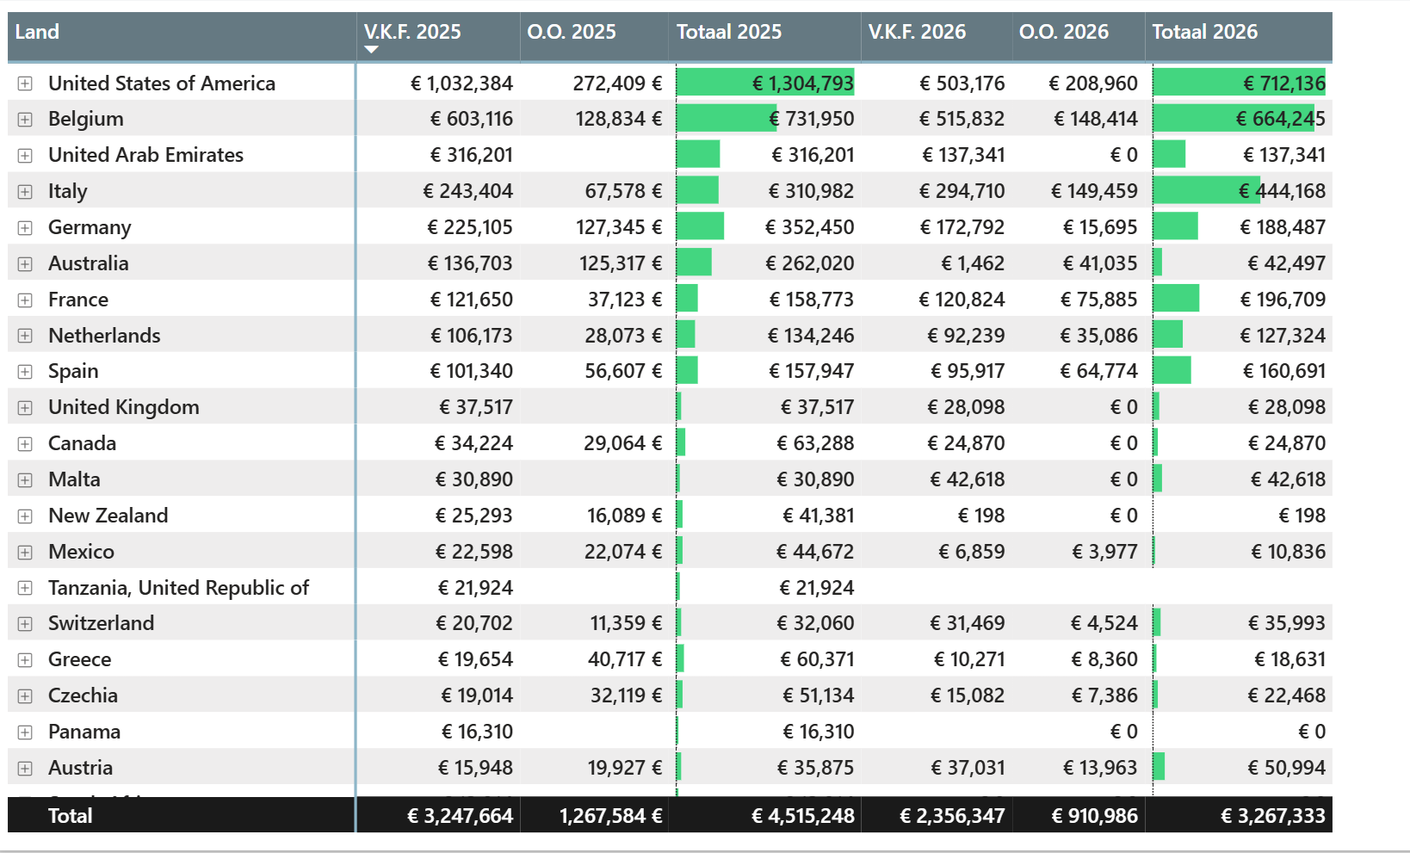Select the grand total € 3,267,333
This screenshot has height=853, width=1410.
[1273, 816]
